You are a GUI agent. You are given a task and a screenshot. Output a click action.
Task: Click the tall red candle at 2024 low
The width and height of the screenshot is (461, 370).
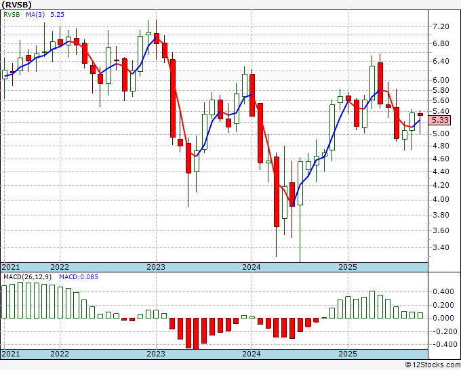277,192
